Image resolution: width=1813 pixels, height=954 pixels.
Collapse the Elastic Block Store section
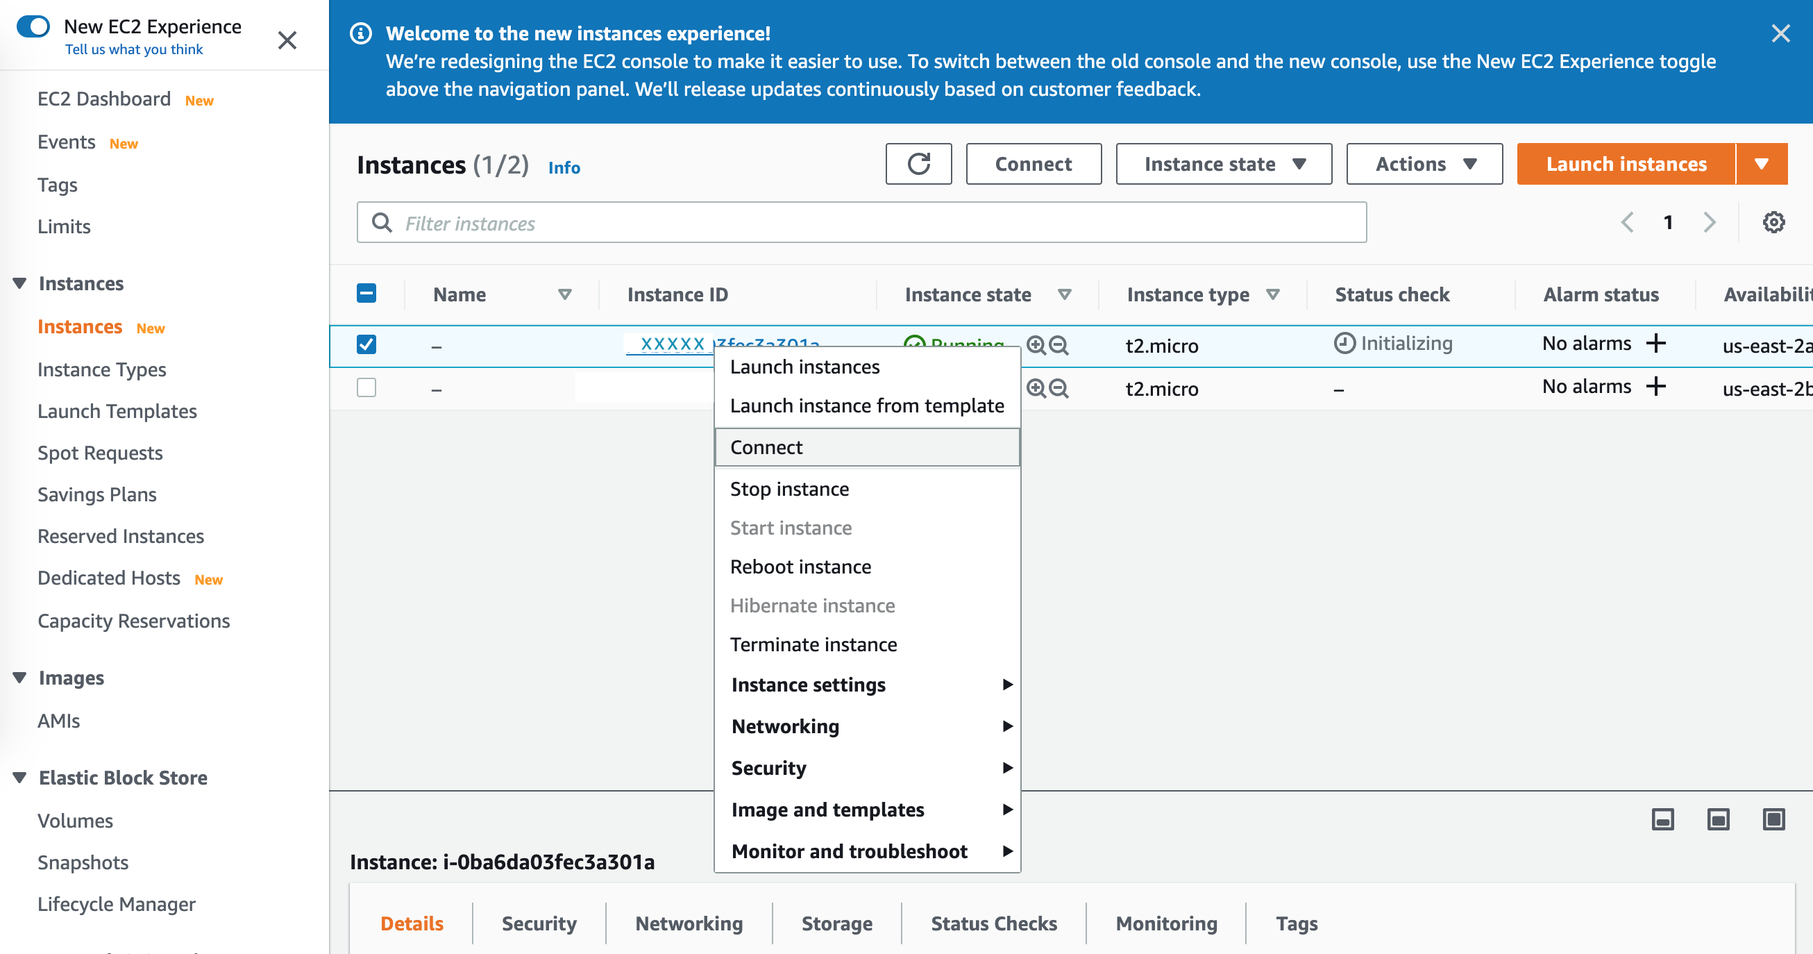click(19, 777)
